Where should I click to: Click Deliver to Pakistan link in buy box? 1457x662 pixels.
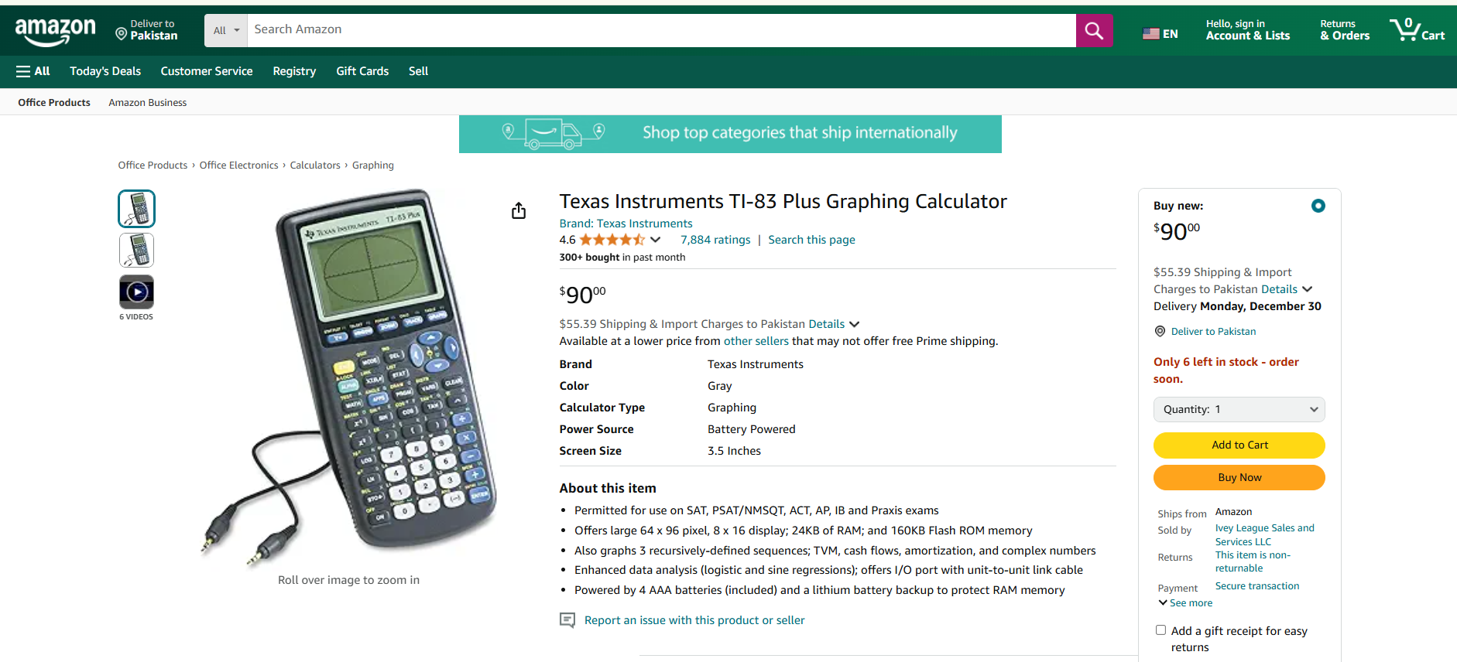tap(1213, 331)
